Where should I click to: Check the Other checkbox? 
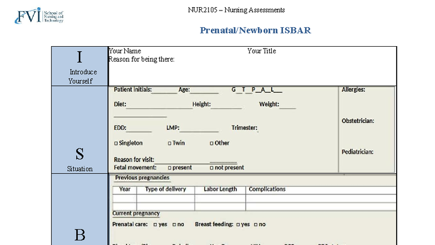[212, 143]
